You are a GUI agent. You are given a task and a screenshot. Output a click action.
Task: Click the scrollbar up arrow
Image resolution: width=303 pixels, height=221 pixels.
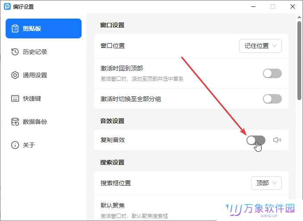click(299, 17)
